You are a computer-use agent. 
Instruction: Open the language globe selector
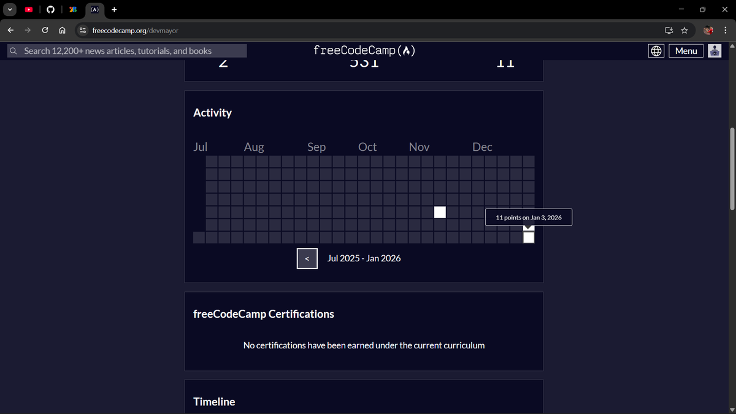pyautogui.click(x=656, y=51)
